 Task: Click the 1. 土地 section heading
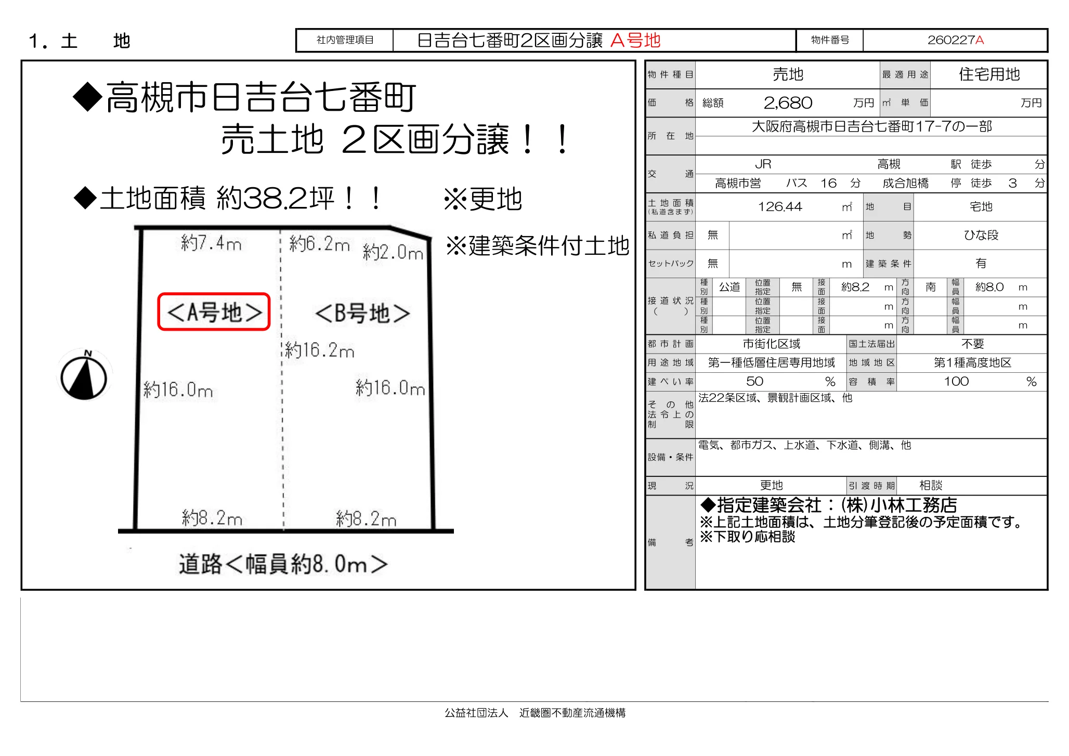click(x=79, y=41)
